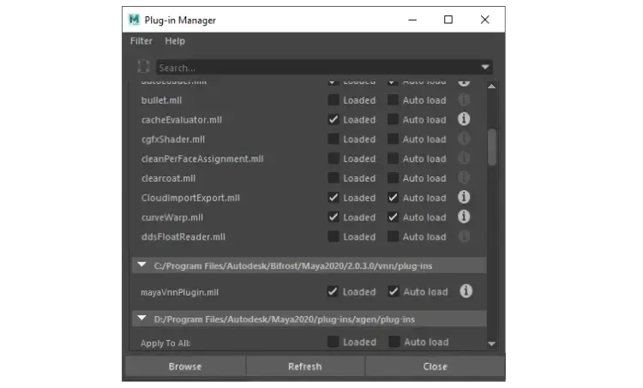Check Apply To All Auto load checkbox
Image resolution: width=643 pixels, height=388 pixels.
[394, 342]
